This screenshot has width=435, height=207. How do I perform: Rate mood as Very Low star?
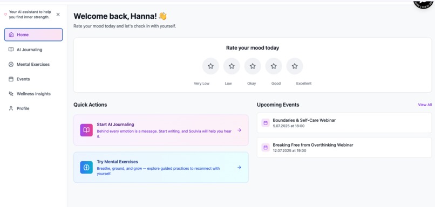click(x=210, y=66)
